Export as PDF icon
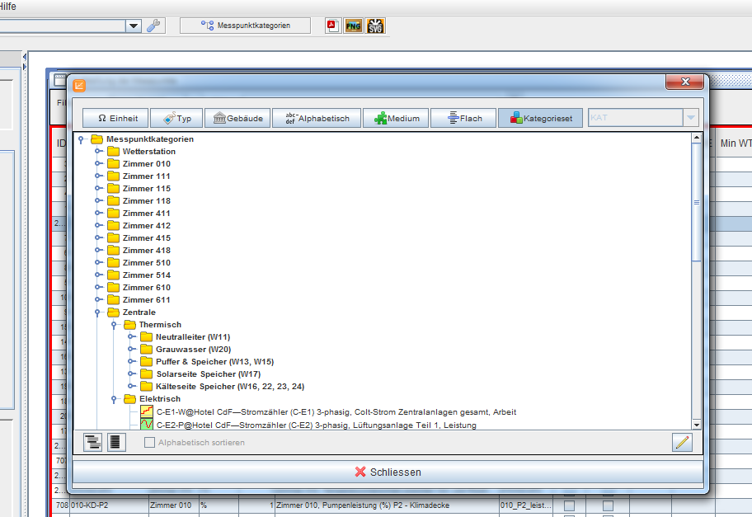The image size is (752, 517). (332, 26)
